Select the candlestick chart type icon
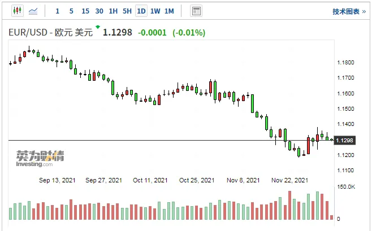 pos(18,11)
